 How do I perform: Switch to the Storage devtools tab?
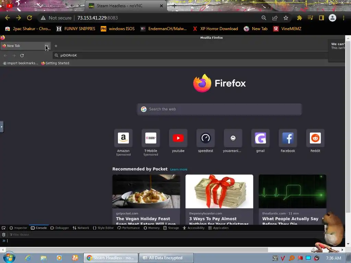(171, 228)
